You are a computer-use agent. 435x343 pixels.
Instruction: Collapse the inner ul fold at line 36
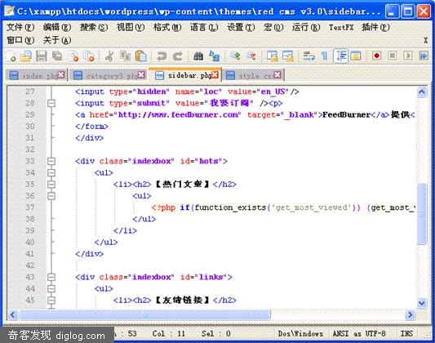coord(51,196)
